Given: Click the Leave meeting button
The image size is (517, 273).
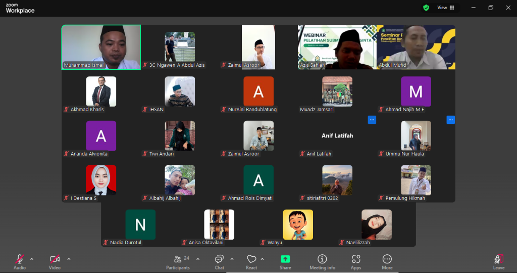Looking at the screenshot, I should coord(499,261).
